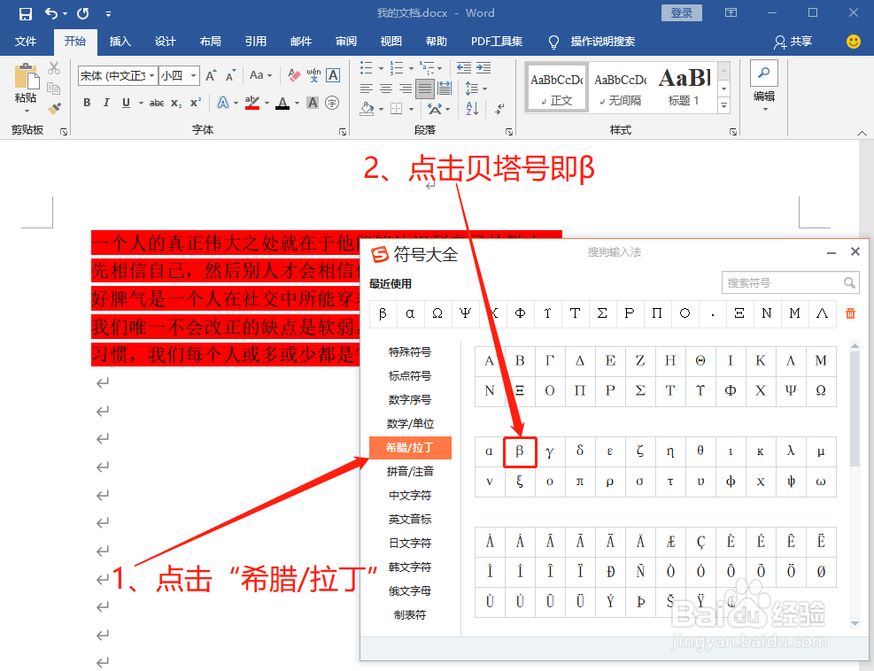Viewport: 874px width, 671px height.
Task: Insert the β symbol from Greek letters
Action: click(x=520, y=451)
